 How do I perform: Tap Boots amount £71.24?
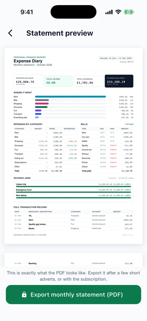128,228
